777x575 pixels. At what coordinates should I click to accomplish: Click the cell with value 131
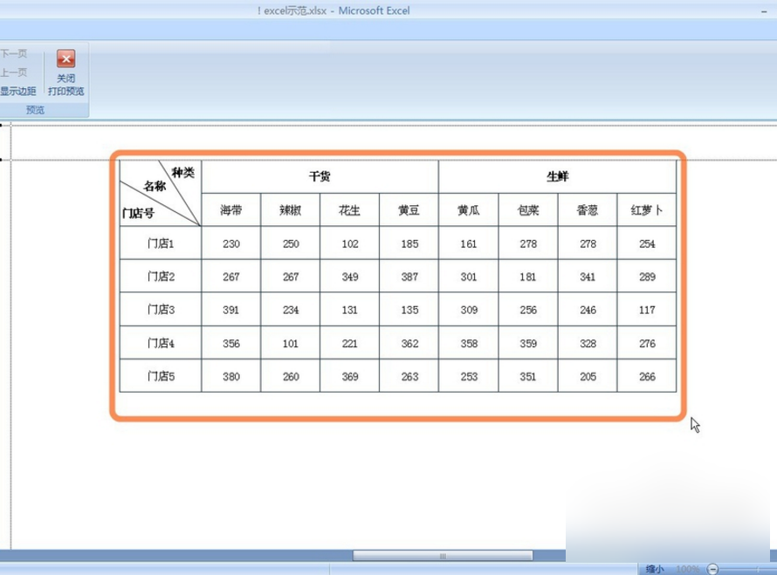point(350,310)
